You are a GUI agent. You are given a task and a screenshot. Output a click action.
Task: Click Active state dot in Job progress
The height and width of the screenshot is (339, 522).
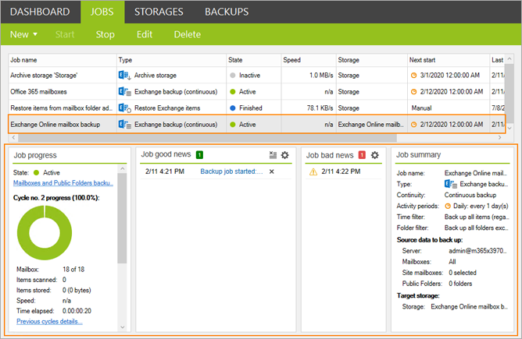[x=36, y=173]
